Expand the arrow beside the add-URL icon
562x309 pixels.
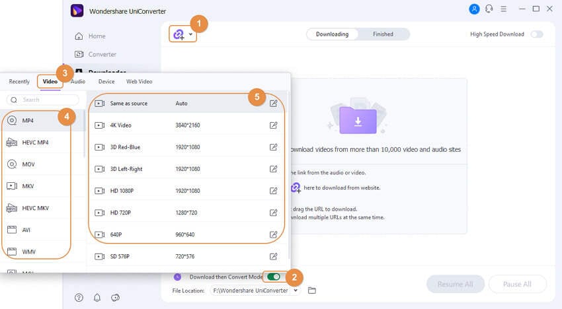click(190, 34)
